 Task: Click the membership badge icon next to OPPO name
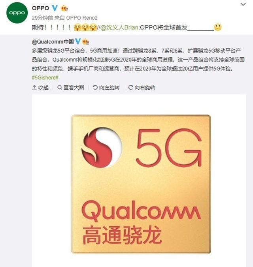(64, 8)
